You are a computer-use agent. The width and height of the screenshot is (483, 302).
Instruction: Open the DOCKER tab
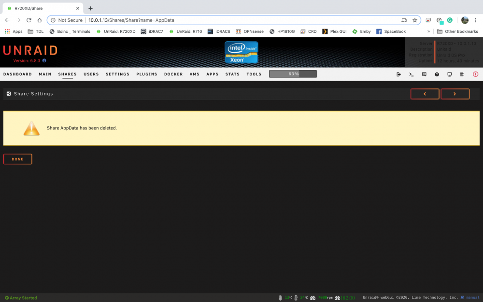(x=173, y=74)
